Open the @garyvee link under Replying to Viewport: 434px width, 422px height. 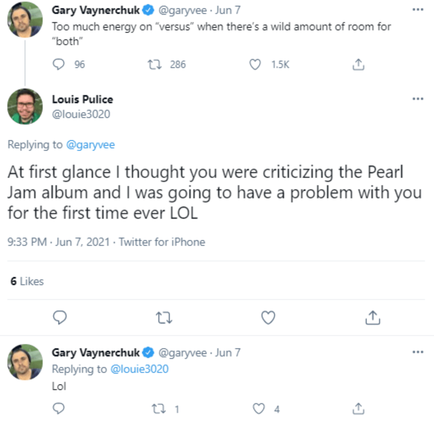[x=90, y=145]
